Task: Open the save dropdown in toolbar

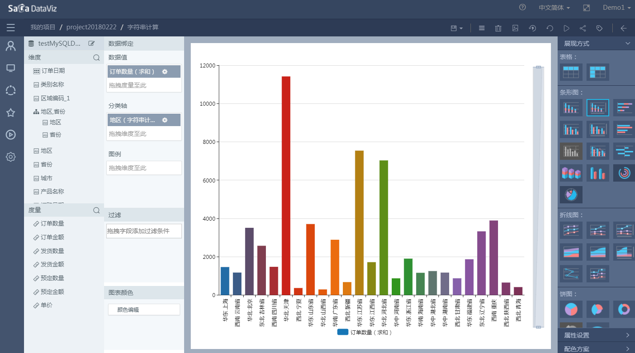Action: (x=457, y=28)
